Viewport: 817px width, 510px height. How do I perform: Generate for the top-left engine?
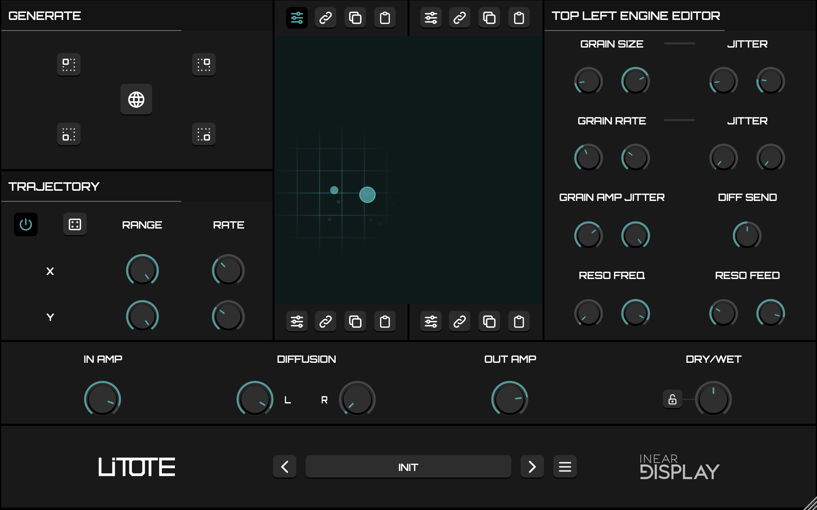coord(69,64)
